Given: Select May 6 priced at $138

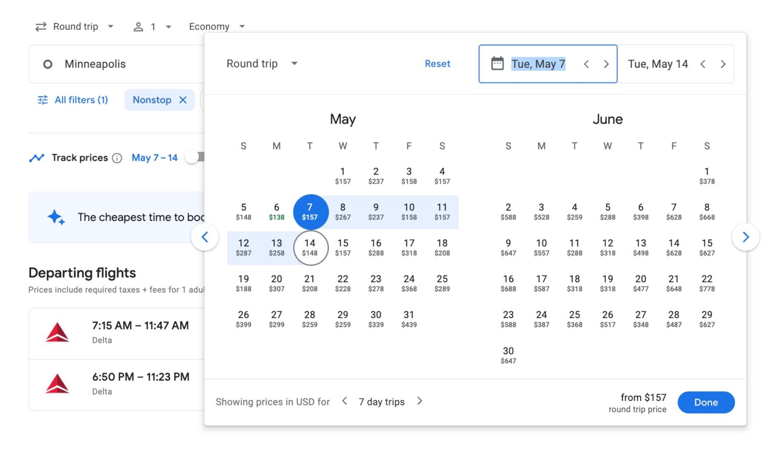Looking at the screenshot, I should [276, 211].
